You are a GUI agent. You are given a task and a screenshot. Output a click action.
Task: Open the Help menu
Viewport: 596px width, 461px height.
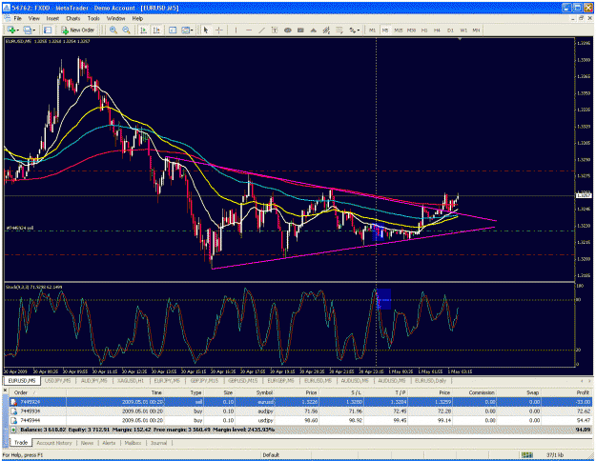[137, 18]
